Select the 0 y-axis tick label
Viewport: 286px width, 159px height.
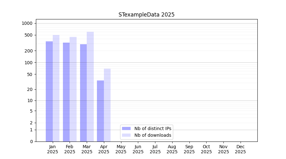point(31,142)
